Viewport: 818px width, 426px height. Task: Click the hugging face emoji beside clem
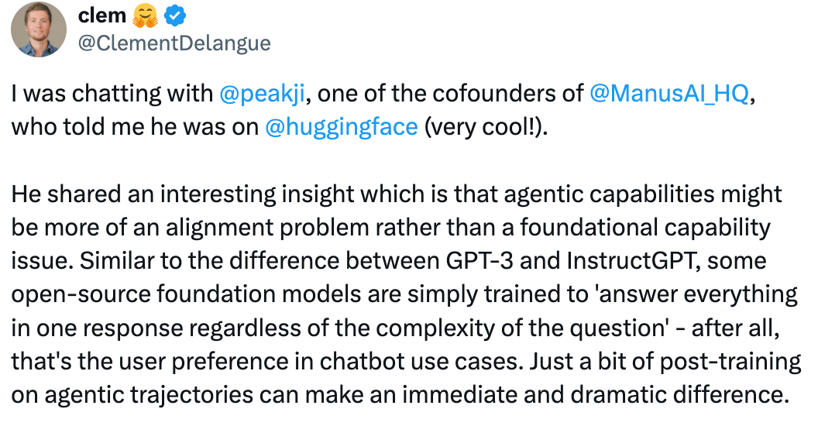click(x=145, y=16)
